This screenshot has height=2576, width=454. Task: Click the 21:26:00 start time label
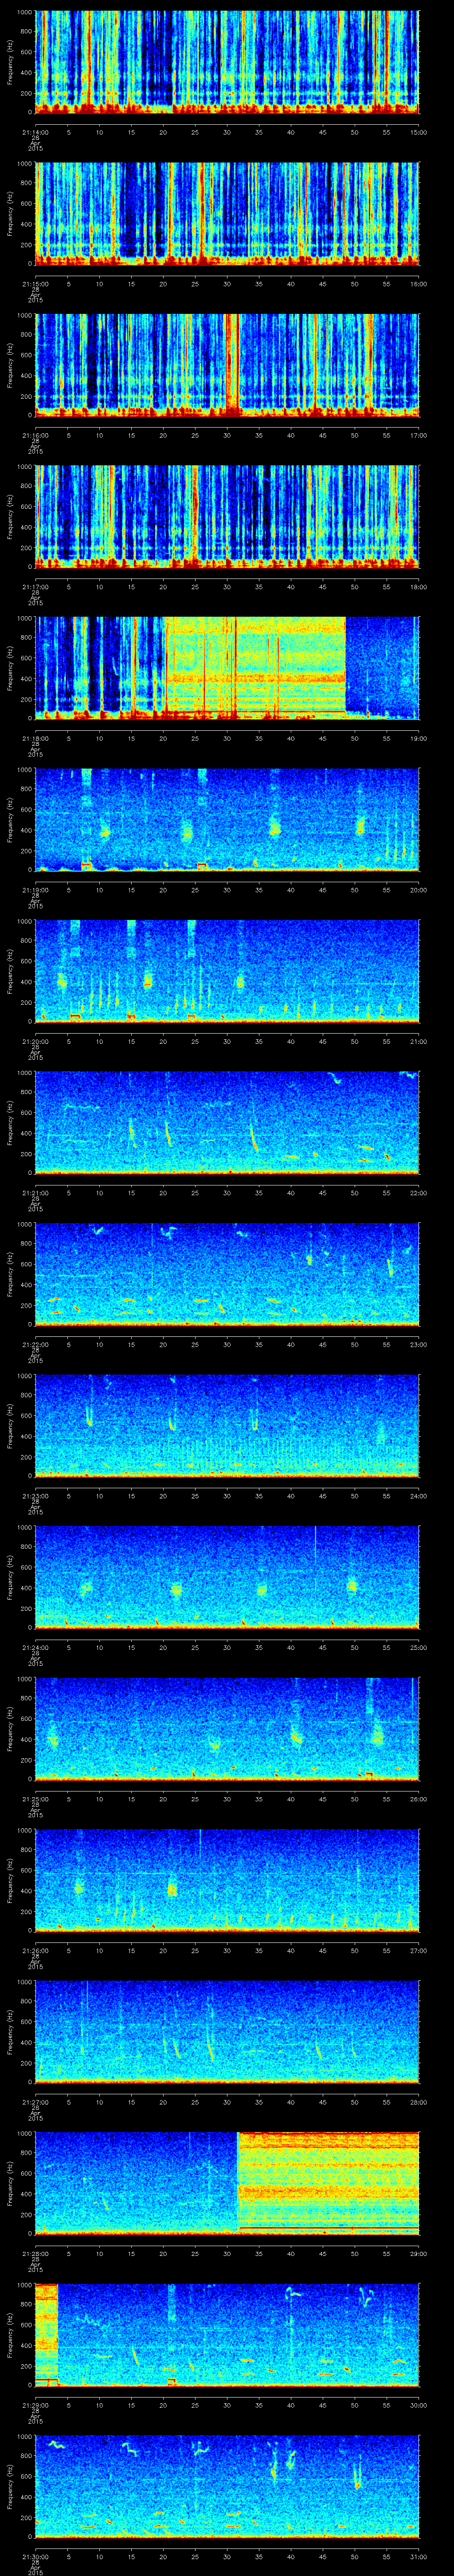[x=35, y=1950]
